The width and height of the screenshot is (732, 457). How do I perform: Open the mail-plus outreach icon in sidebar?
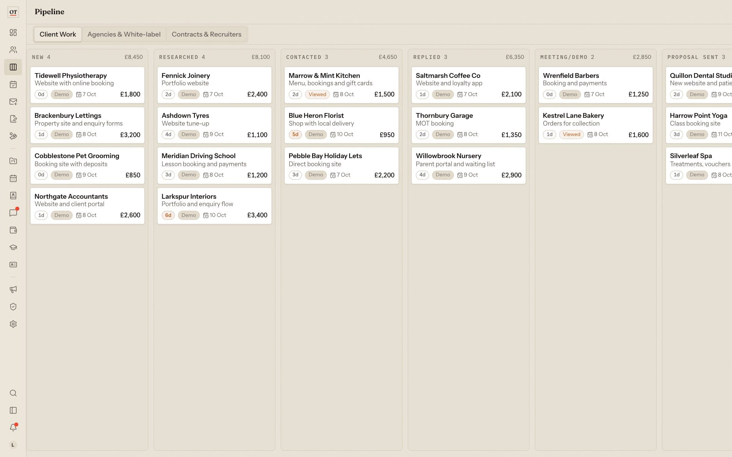(13, 102)
